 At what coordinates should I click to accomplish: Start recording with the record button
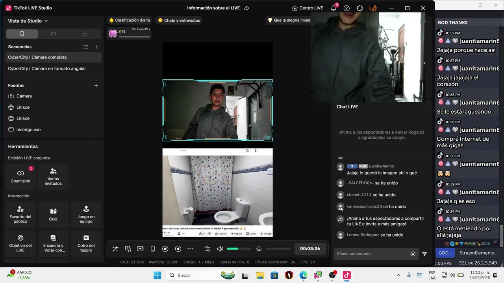point(165,249)
